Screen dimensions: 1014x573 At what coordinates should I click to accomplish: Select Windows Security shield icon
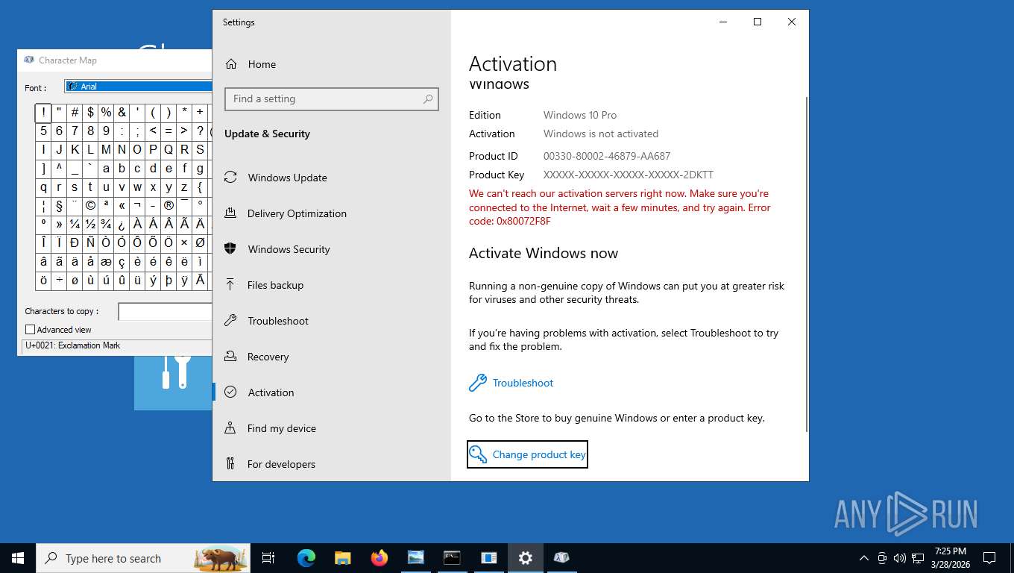230,249
